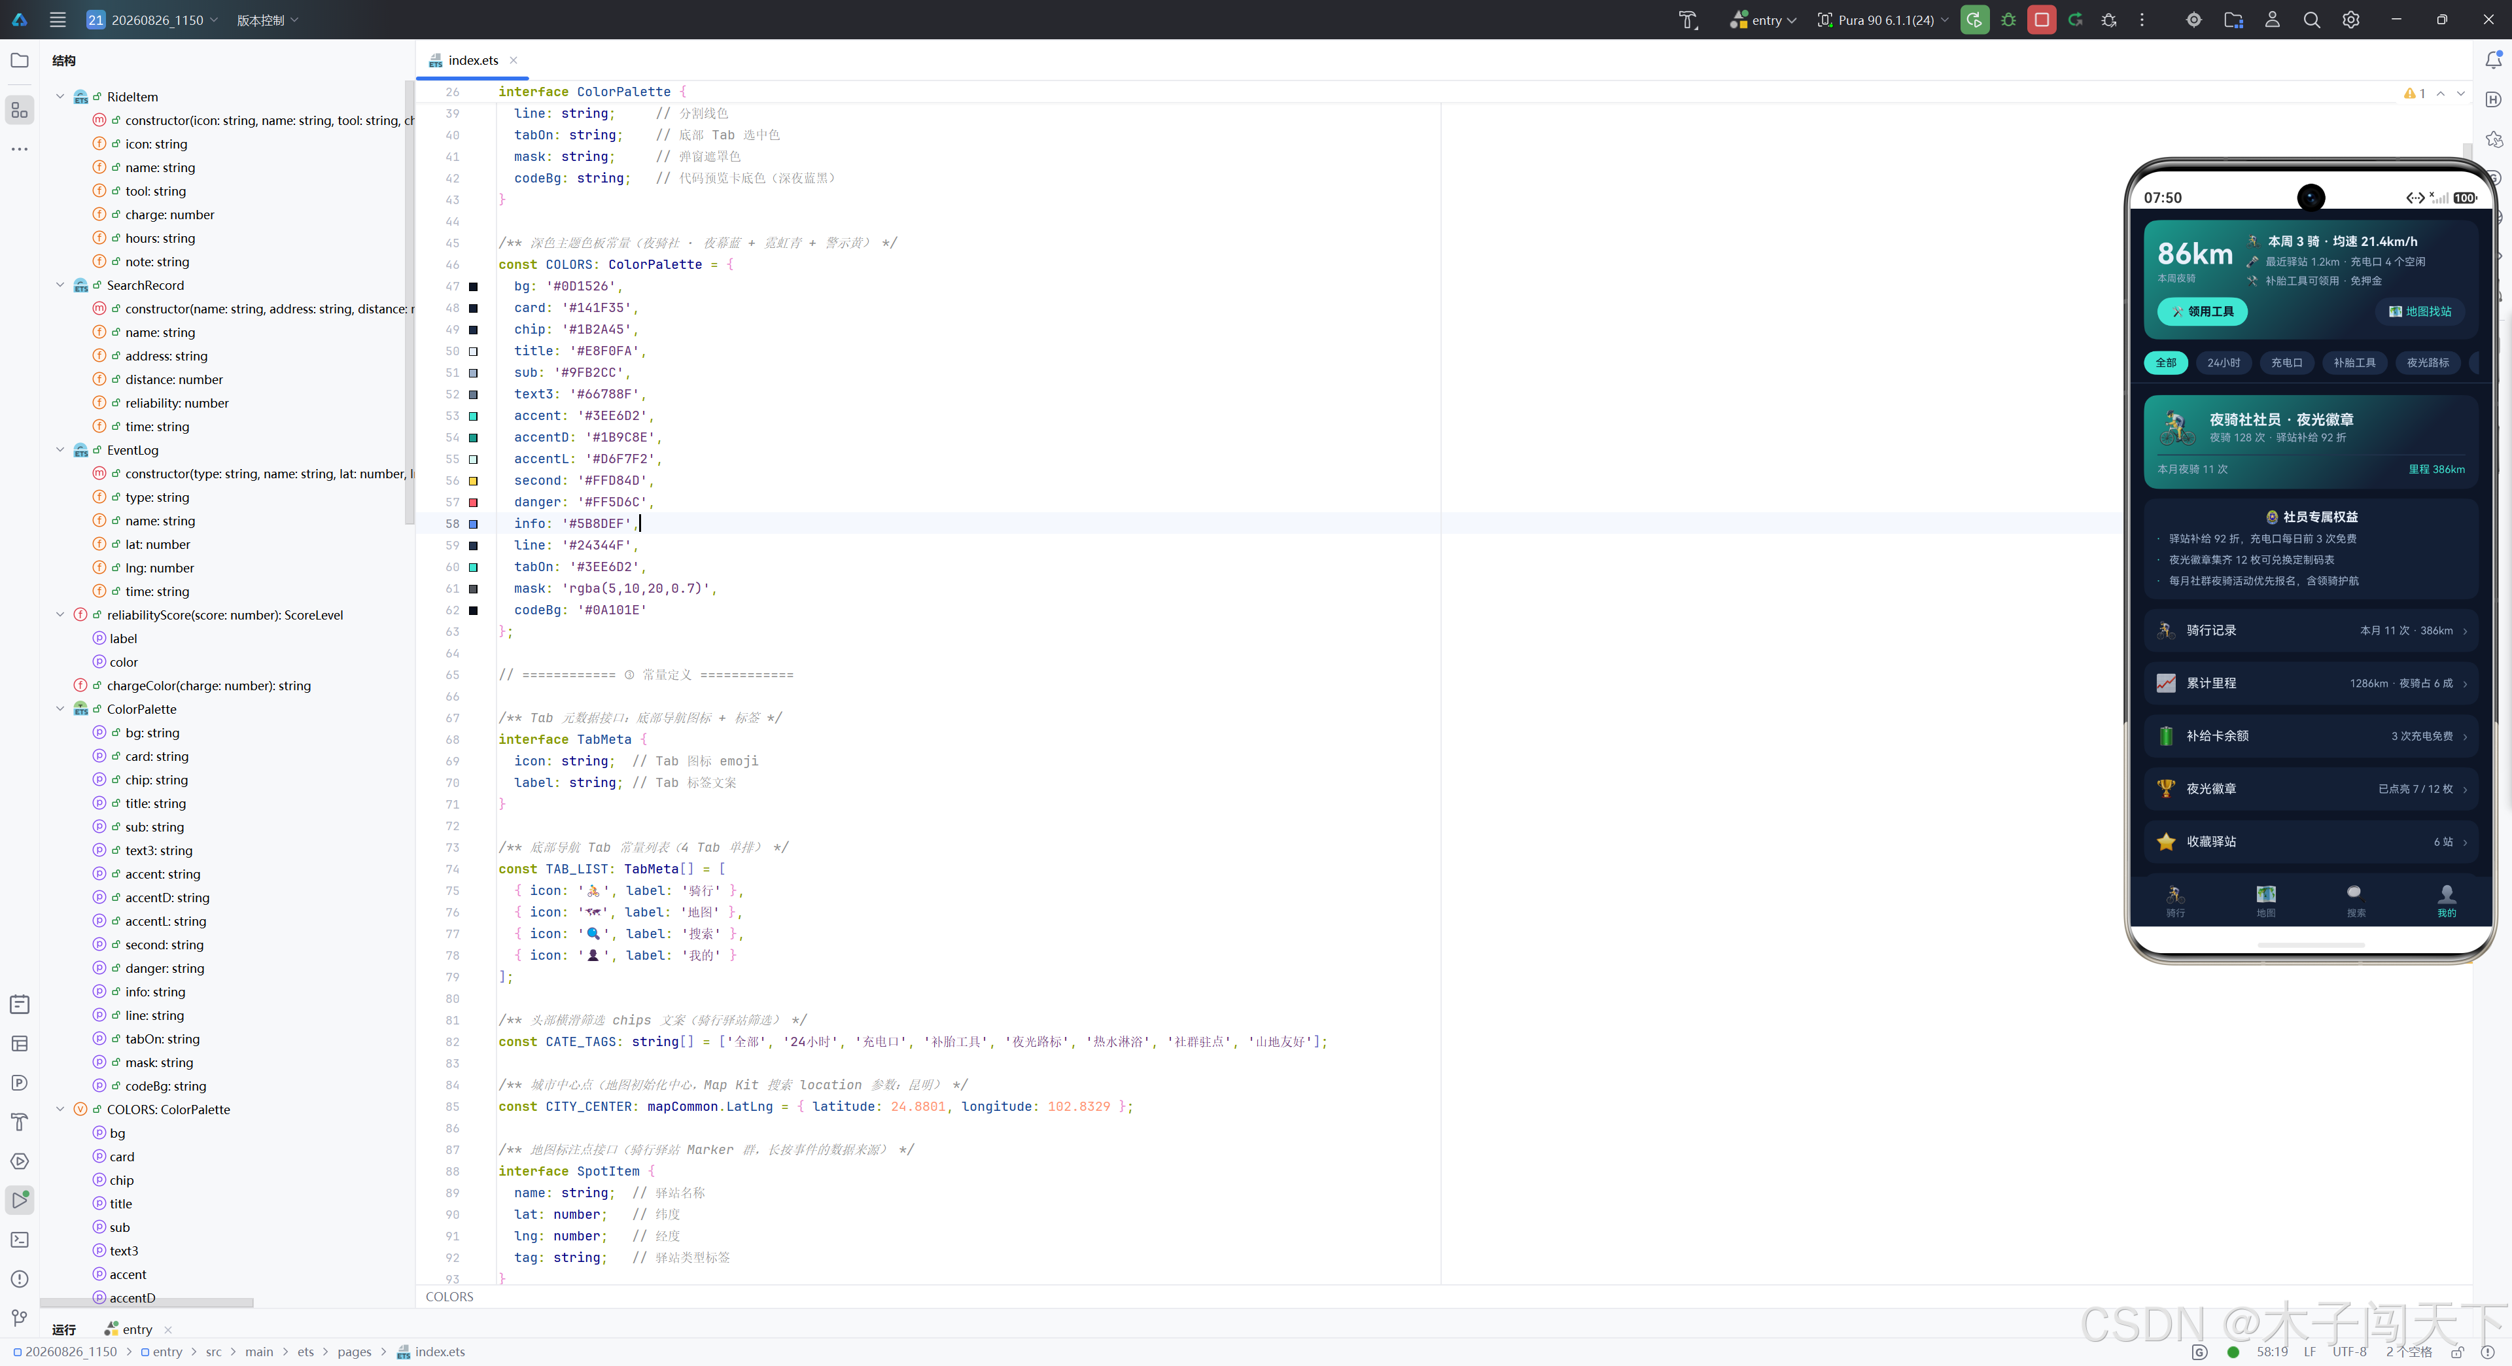Toggle the 夜光路标 filter chip

[x=2427, y=362]
